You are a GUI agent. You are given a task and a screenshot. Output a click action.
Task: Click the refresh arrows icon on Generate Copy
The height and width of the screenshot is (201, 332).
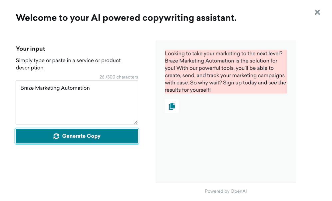pyautogui.click(x=56, y=136)
